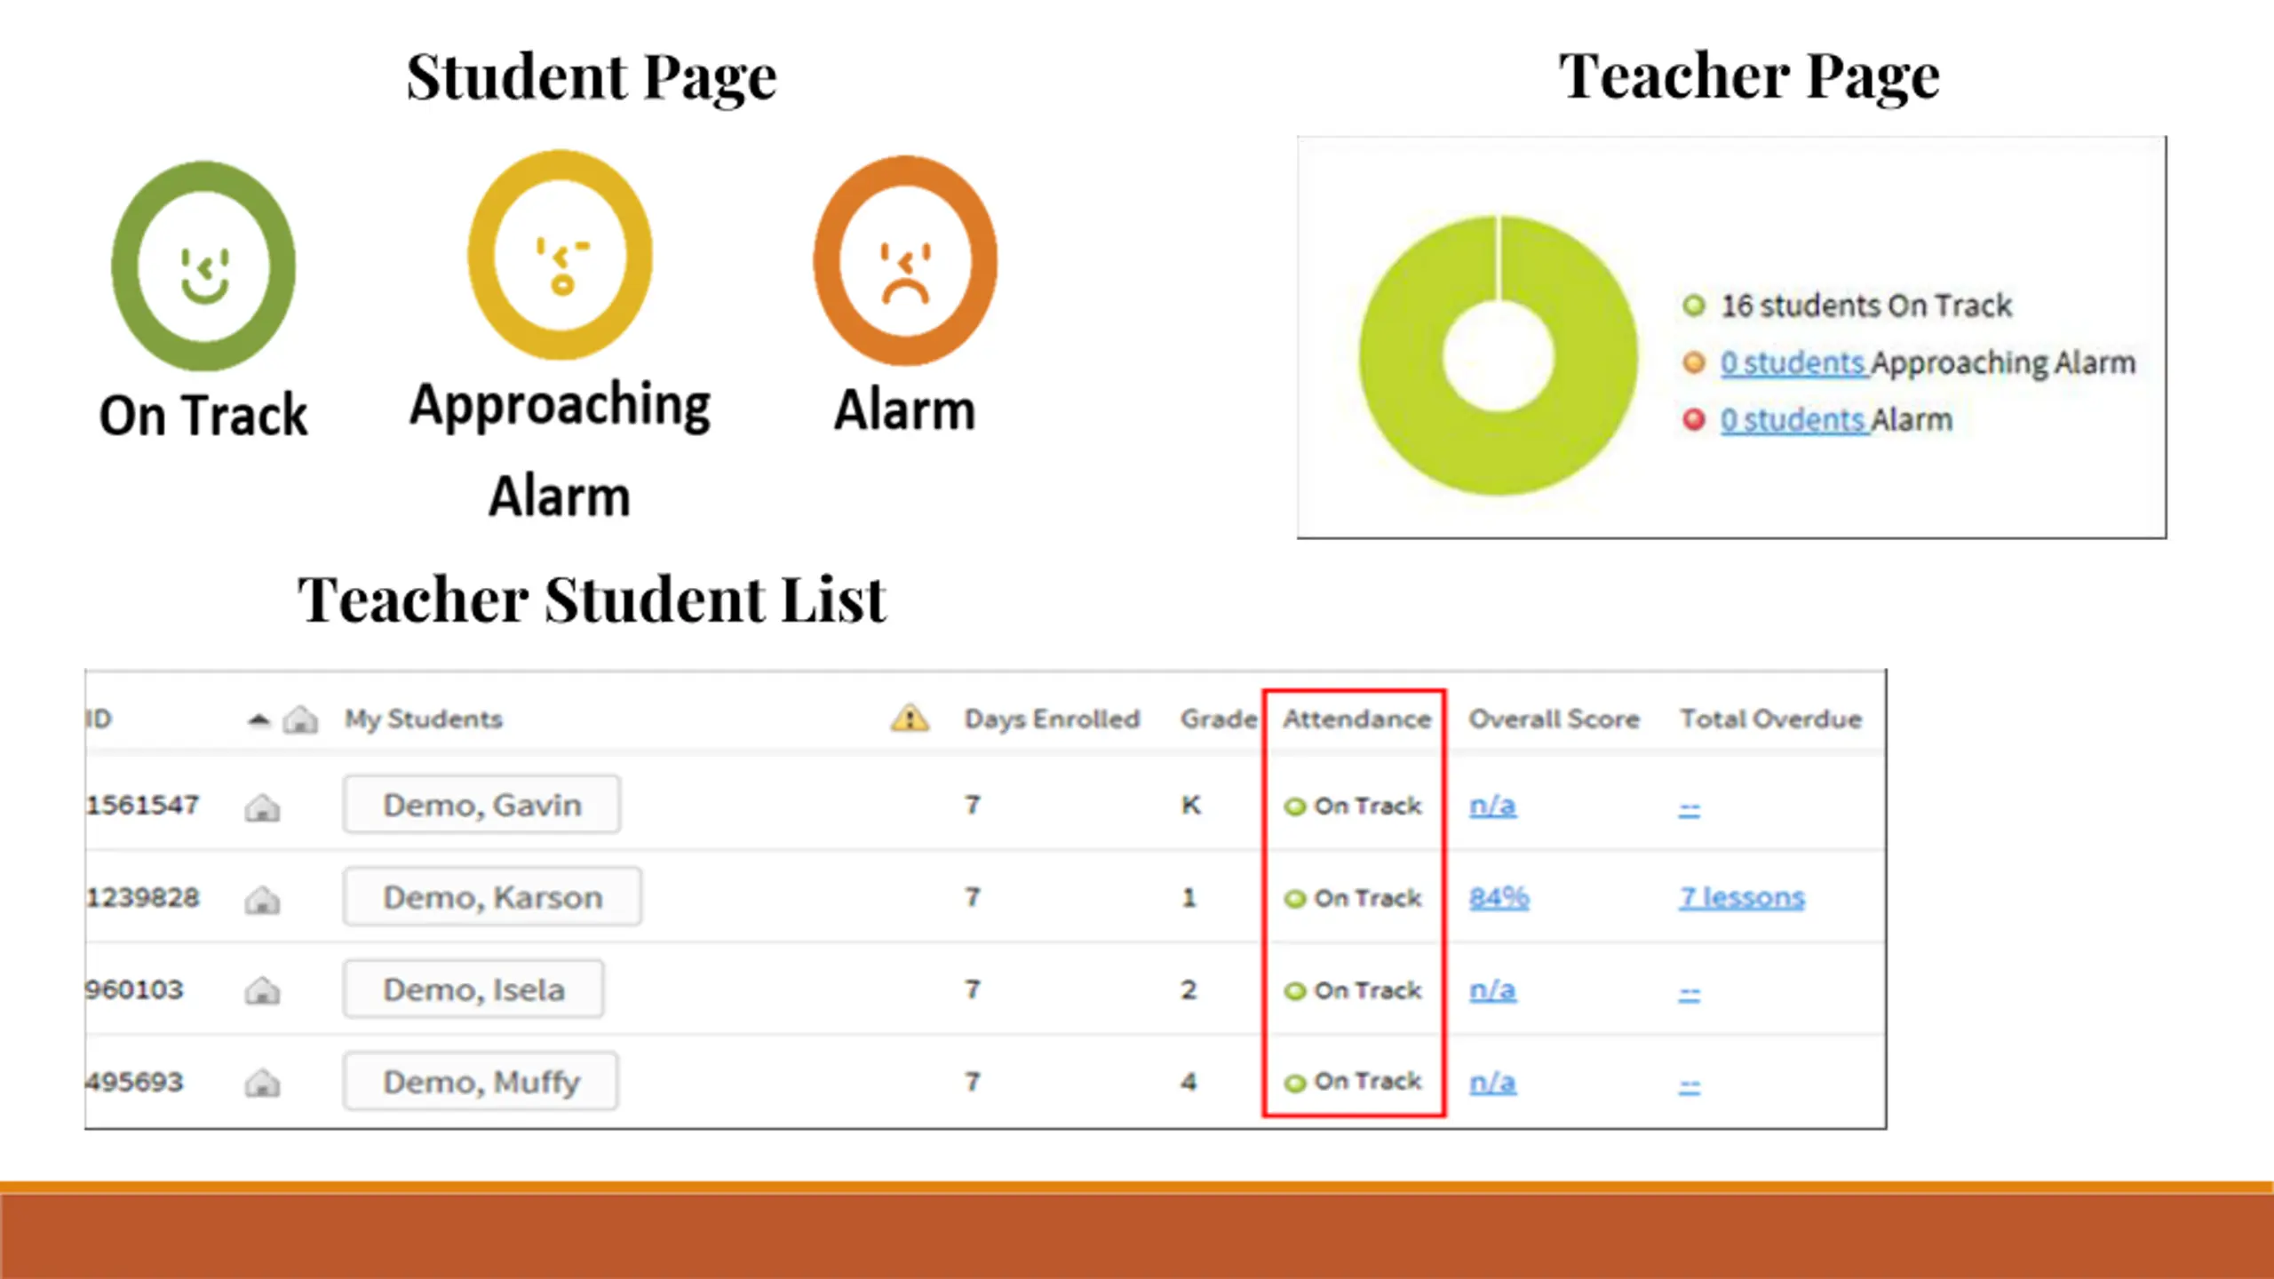Screen dimensions: 2274x1279
Task: Sort by the Overall Score column header
Action: (x=1554, y=719)
